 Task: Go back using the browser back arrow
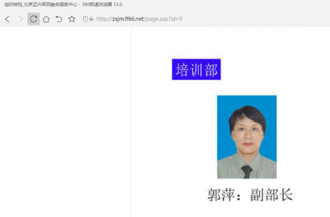point(7,19)
